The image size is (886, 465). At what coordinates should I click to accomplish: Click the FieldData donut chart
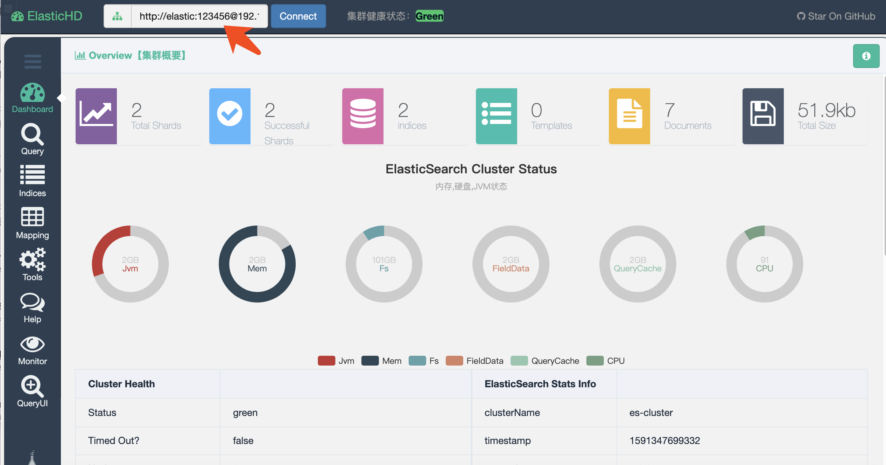click(511, 264)
